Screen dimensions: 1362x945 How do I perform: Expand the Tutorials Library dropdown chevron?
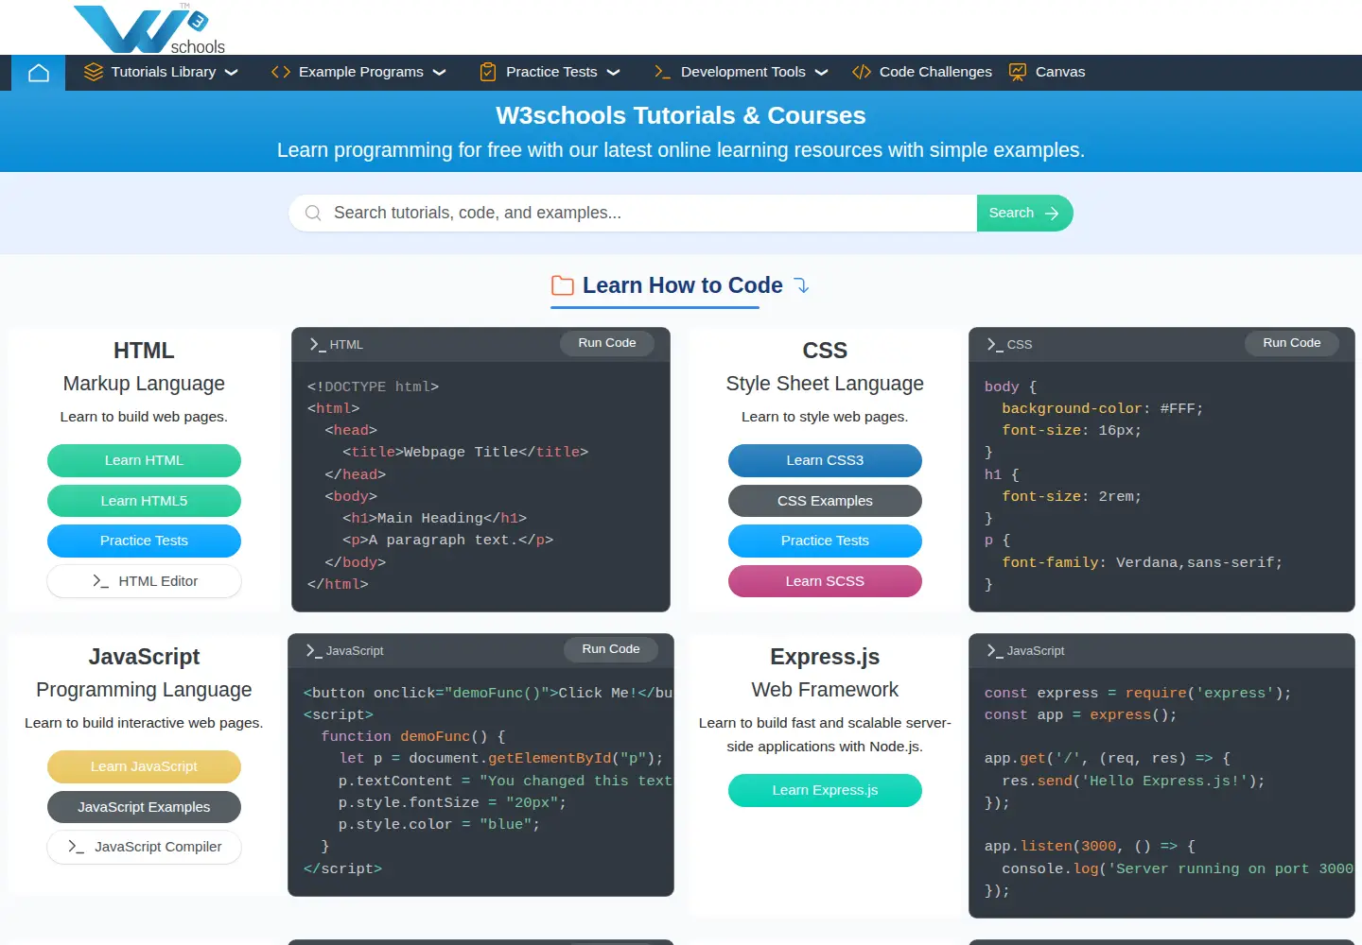tap(231, 73)
